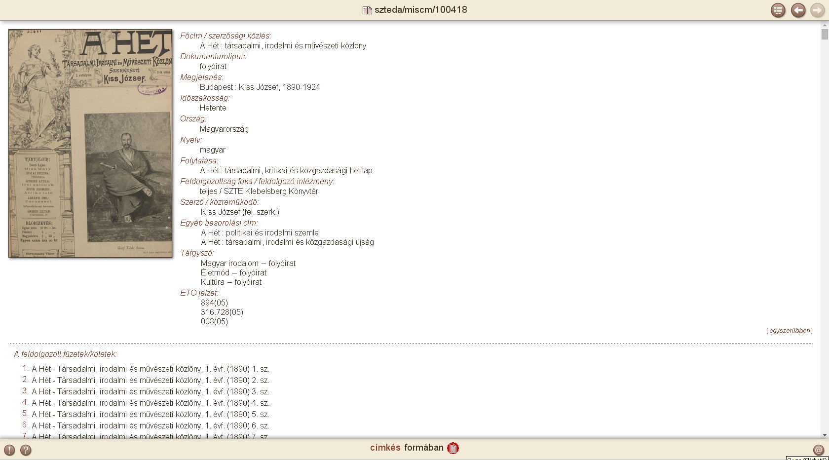Click the 'egyszerűbben' simplified view link
This screenshot has width=829, height=460.
(790, 331)
